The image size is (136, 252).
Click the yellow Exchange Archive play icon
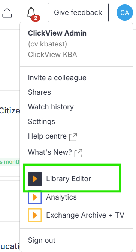pos(35,215)
